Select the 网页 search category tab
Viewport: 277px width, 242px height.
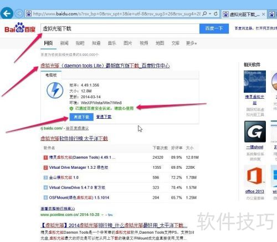click(x=48, y=43)
